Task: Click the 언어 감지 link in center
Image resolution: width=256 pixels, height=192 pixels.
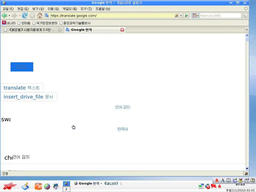Action: pyautogui.click(x=122, y=107)
